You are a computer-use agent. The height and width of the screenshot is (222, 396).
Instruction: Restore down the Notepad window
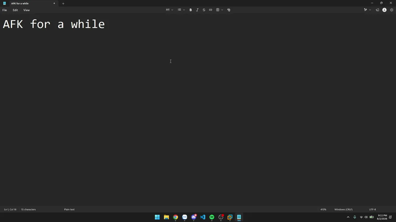pyautogui.click(x=381, y=3)
